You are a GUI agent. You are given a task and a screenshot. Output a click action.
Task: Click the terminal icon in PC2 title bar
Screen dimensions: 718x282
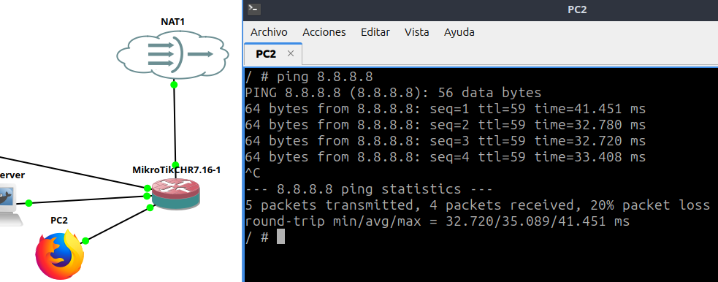point(253,9)
